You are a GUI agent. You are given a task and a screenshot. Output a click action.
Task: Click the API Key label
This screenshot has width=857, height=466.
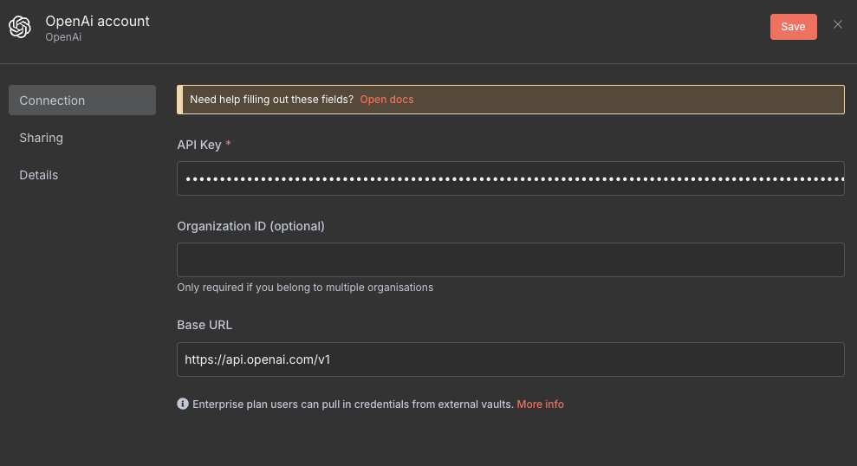(199, 145)
